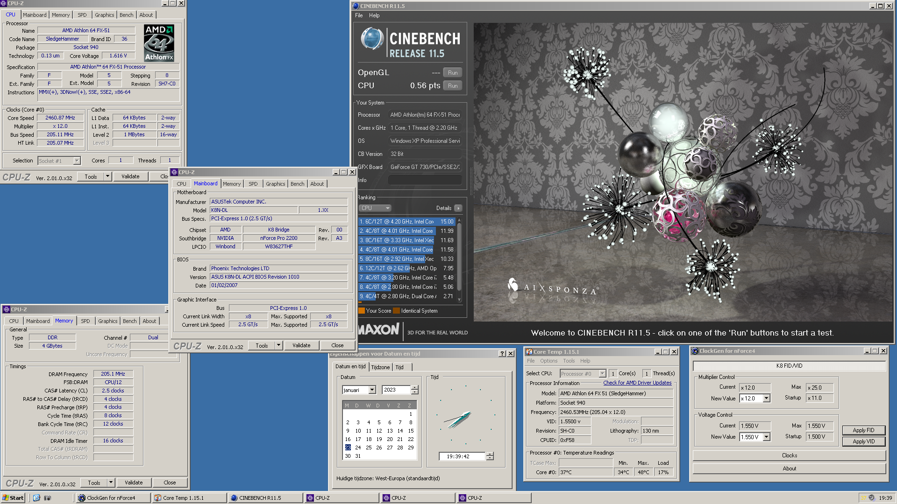Click the Core Temp title bar icon
The height and width of the screenshot is (504, 897).
(x=529, y=352)
